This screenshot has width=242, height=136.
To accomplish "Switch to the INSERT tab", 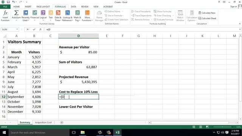I will (x=28, y=7).
